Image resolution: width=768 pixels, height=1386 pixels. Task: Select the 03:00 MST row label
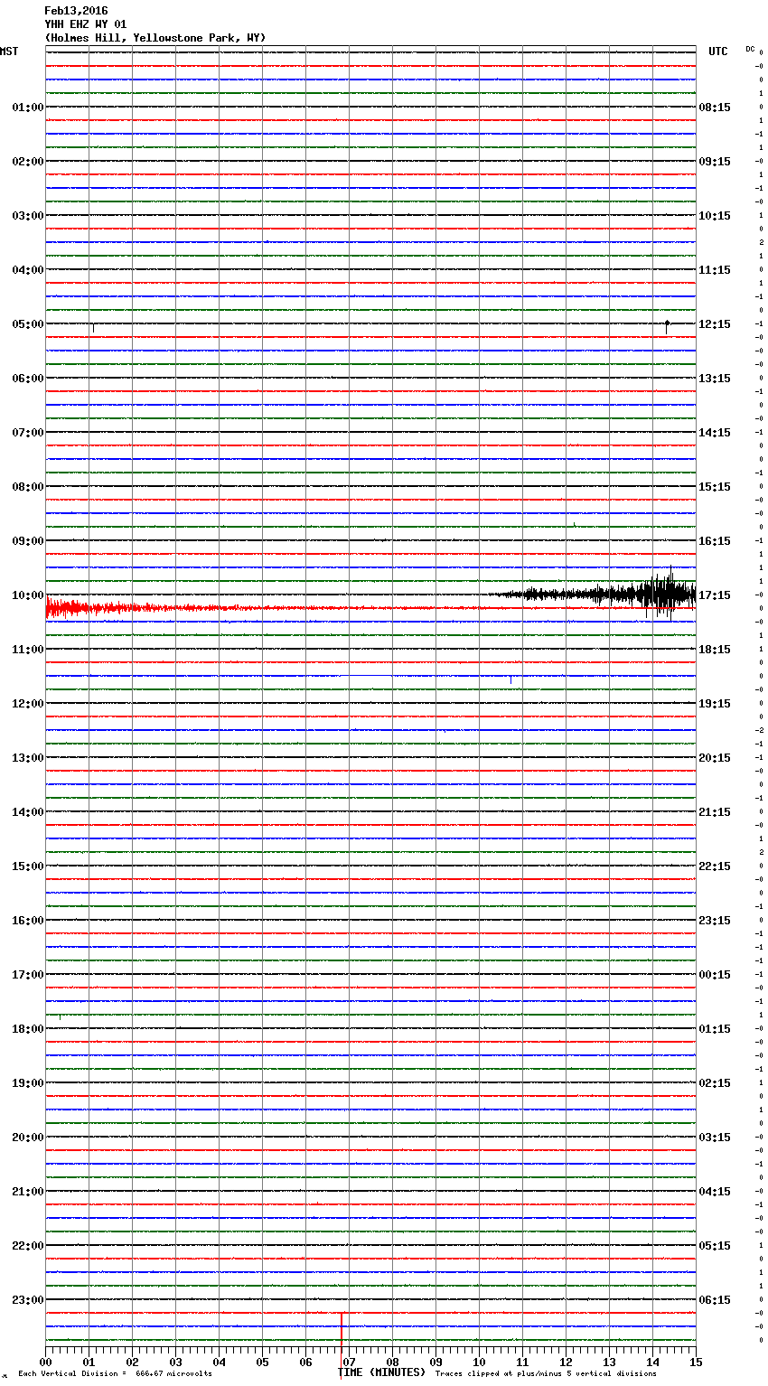pos(27,216)
